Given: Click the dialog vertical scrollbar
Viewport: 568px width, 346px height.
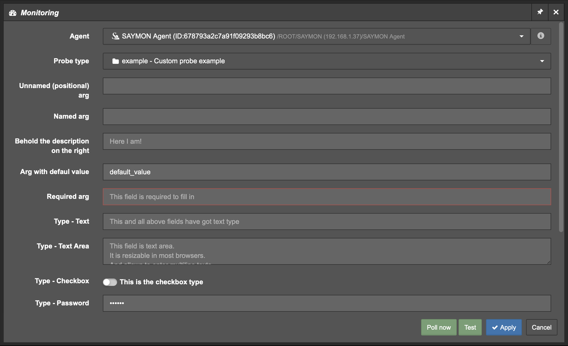Looking at the screenshot, I should click(561, 127).
